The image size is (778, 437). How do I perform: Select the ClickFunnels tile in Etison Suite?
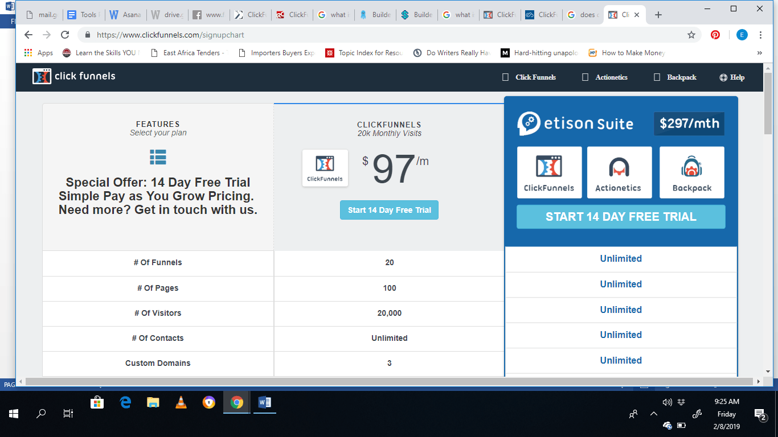[x=550, y=172]
